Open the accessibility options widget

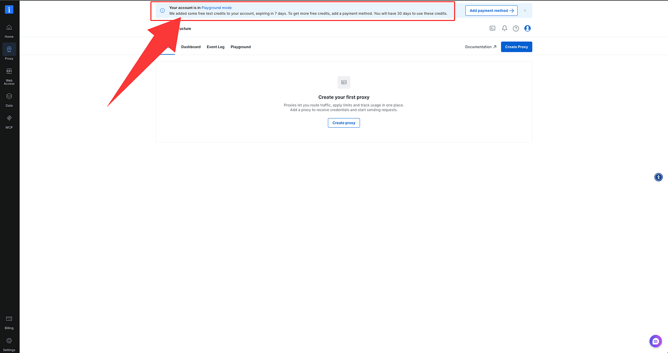click(658, 177)
